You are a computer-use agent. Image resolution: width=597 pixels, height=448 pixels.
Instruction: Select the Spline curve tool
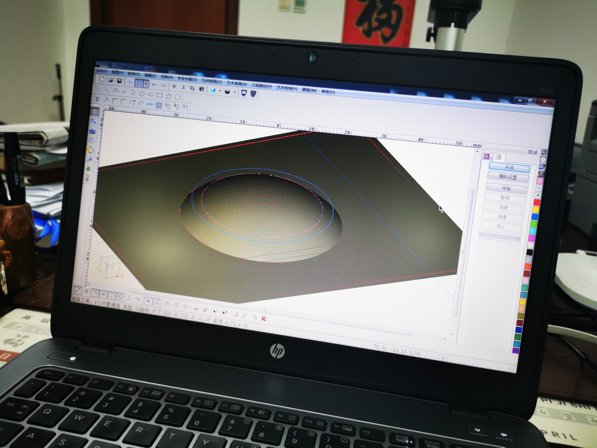pos(124,92)
